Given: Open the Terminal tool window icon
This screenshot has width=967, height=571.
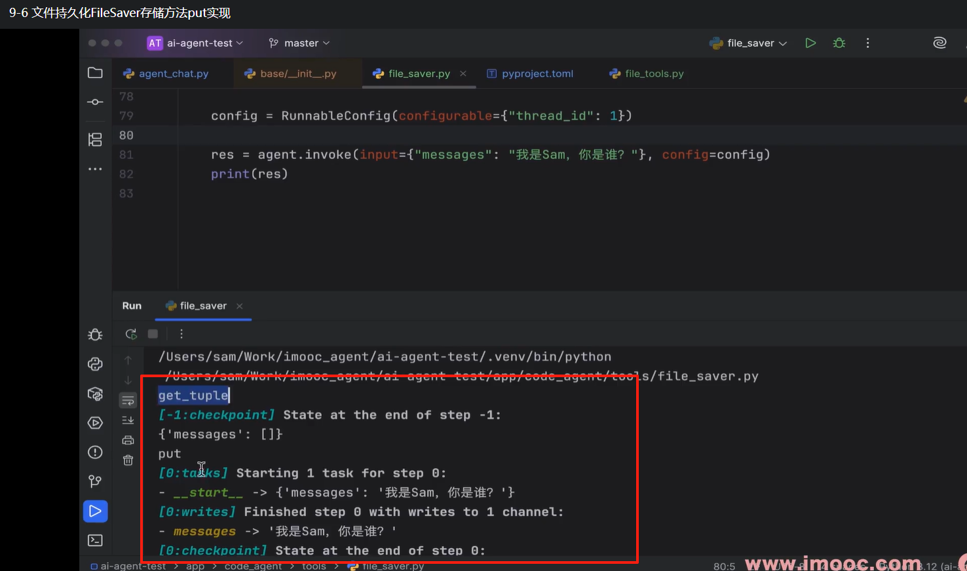Looking at the screenshot, I should pyautogui.click(x=95, y=540).
